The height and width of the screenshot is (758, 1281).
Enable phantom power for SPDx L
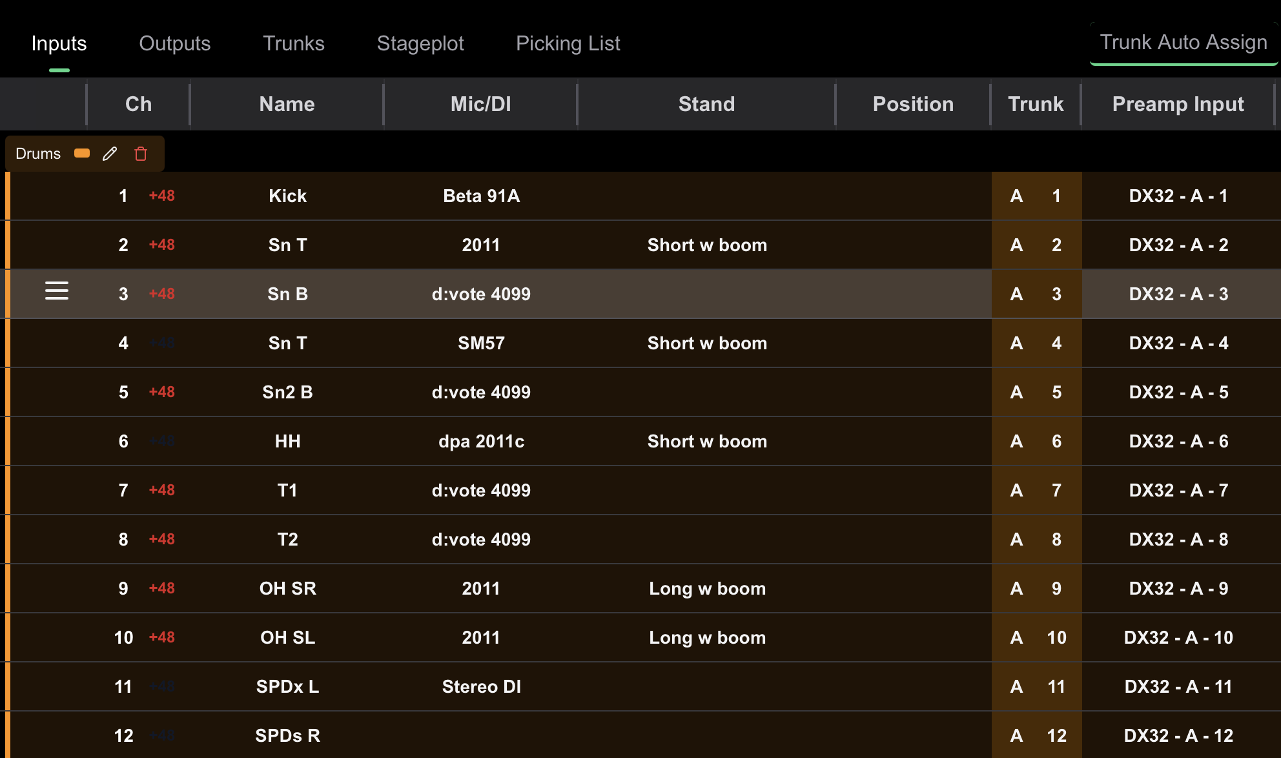161,686
